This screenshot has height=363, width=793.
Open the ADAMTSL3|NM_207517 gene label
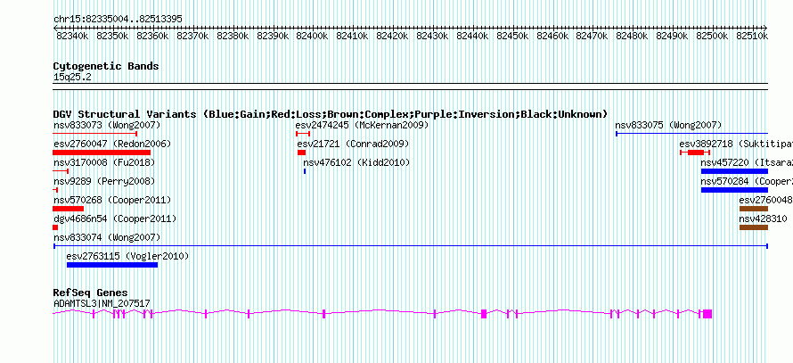tap(102, 303)
